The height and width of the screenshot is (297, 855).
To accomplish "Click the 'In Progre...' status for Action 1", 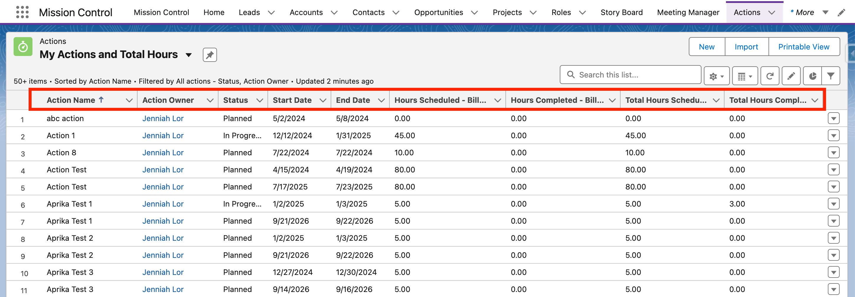I will tap(242, 136).
